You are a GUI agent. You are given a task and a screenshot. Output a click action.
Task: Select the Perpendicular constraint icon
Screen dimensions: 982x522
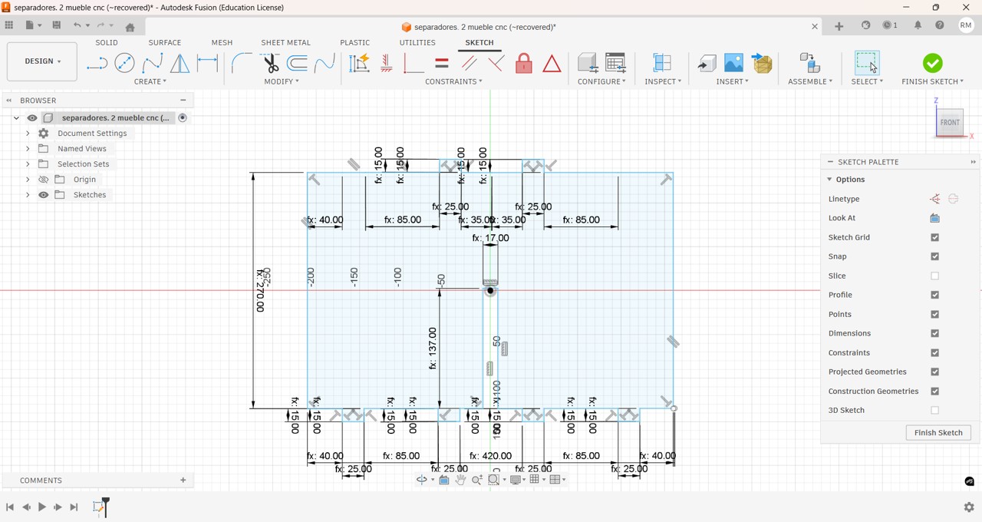click(x=496, y=63)
